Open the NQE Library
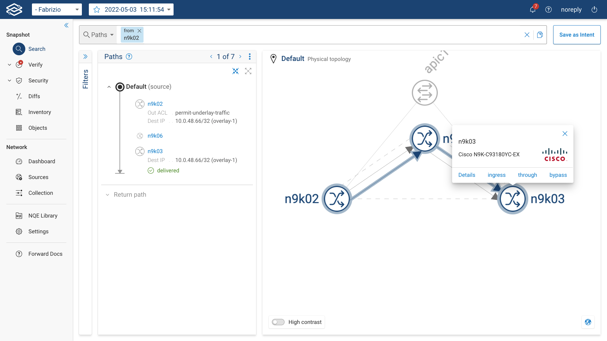Image resolution: width=607 pixels, height=341 pixels. pos(43,216)
